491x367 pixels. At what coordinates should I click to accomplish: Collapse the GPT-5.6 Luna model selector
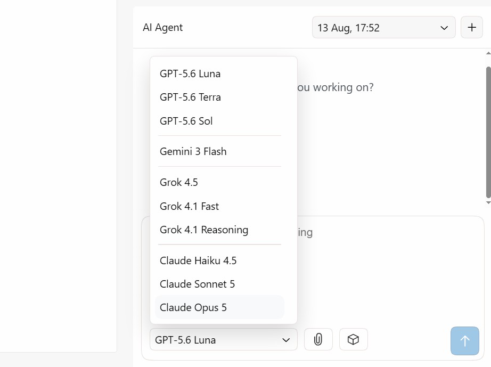[224, 339]
